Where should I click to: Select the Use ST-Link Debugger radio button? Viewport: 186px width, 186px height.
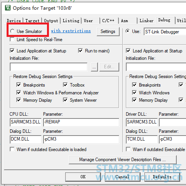point(128,31)
